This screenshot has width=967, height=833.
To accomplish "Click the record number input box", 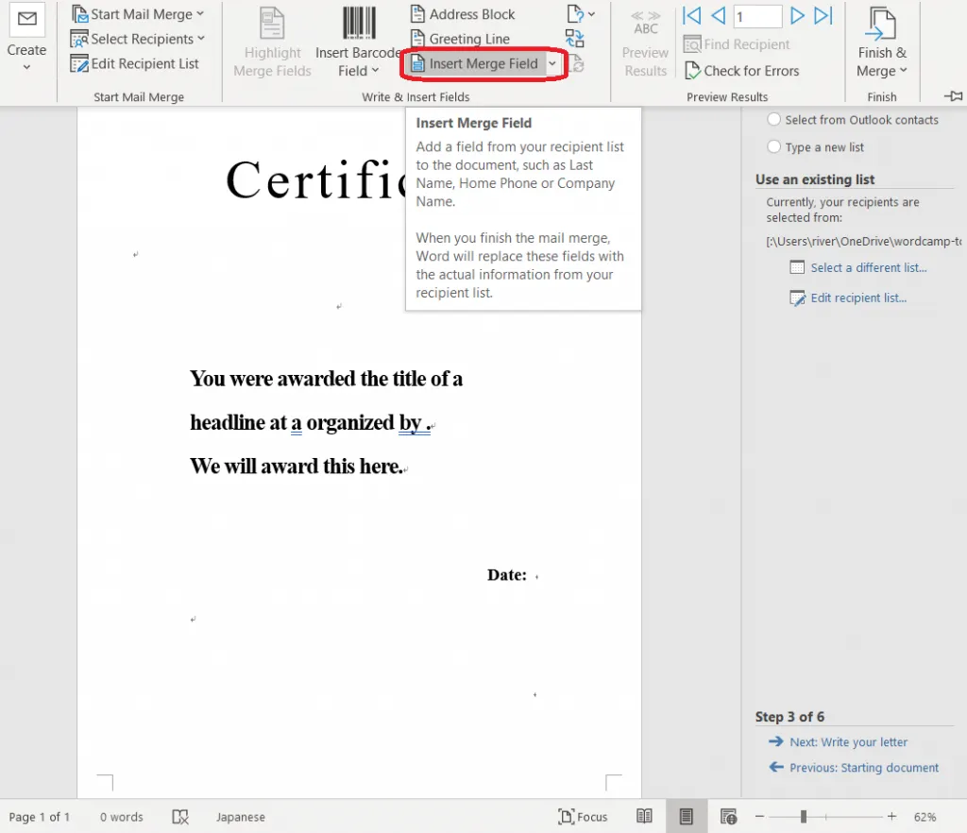I will pos(757,16).
